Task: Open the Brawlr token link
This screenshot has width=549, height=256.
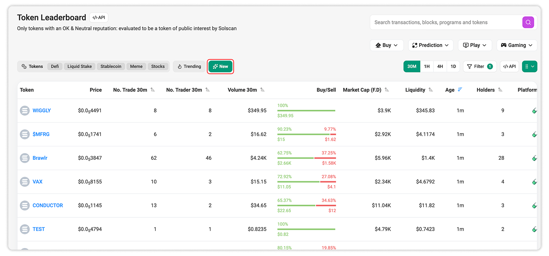Action: point(40,158)
